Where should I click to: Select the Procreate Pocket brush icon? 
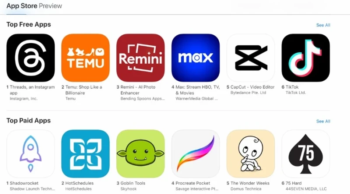coord(196,154)
